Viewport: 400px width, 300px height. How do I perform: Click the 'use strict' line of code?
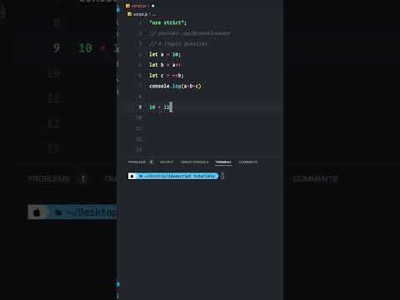(167, 22)
